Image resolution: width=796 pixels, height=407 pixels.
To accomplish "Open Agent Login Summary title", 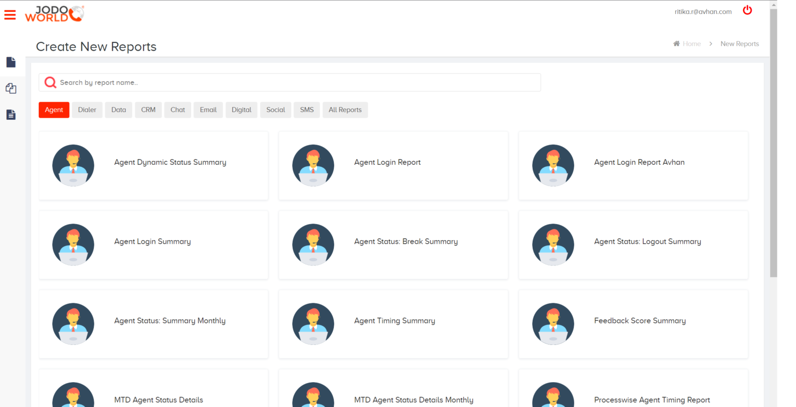I will click(x=152, y=242).
